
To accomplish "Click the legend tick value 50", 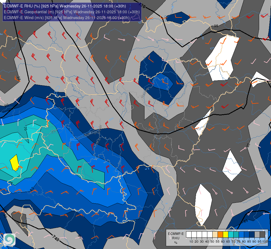I will click(212, 242).
